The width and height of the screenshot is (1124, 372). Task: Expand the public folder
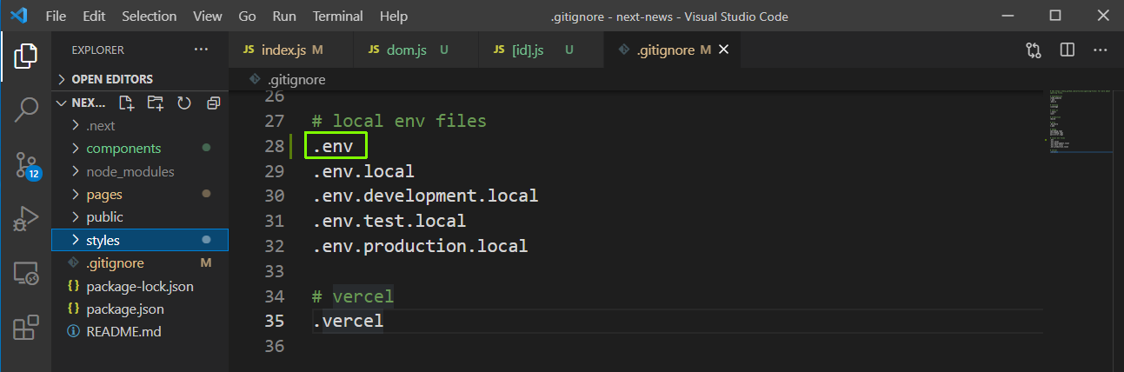(x=141, y=217)
